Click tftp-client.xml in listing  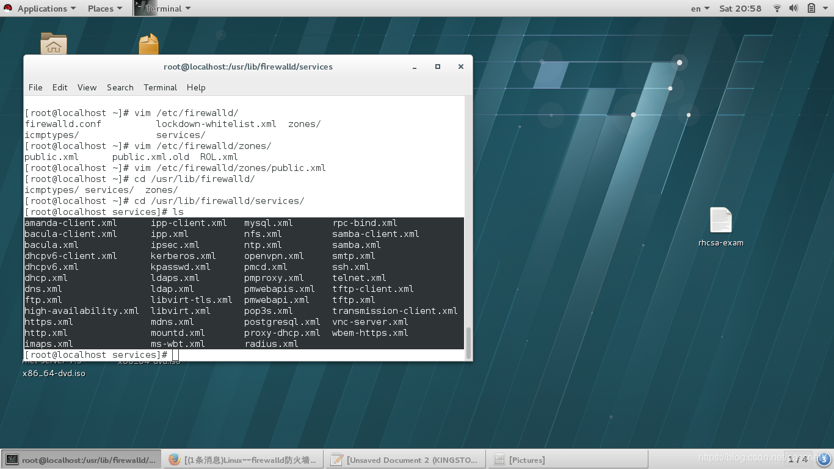pos(373,289)
